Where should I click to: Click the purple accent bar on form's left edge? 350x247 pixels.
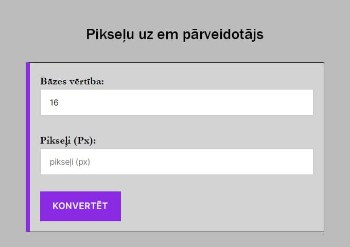tap(28, 147)
